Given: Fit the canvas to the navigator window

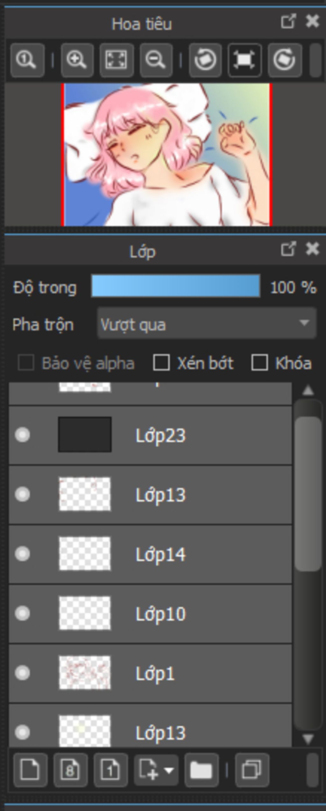Looking at the screenshot, I should (117, 60).
